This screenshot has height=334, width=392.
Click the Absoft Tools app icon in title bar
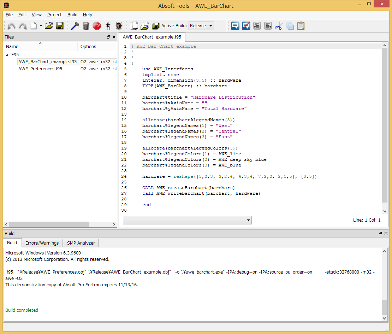(x=6, y=5)
